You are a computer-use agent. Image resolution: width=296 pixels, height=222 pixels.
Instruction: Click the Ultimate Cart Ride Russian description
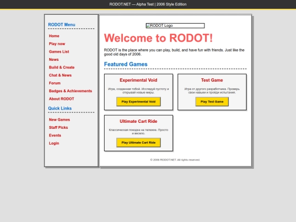pos(138,132)
